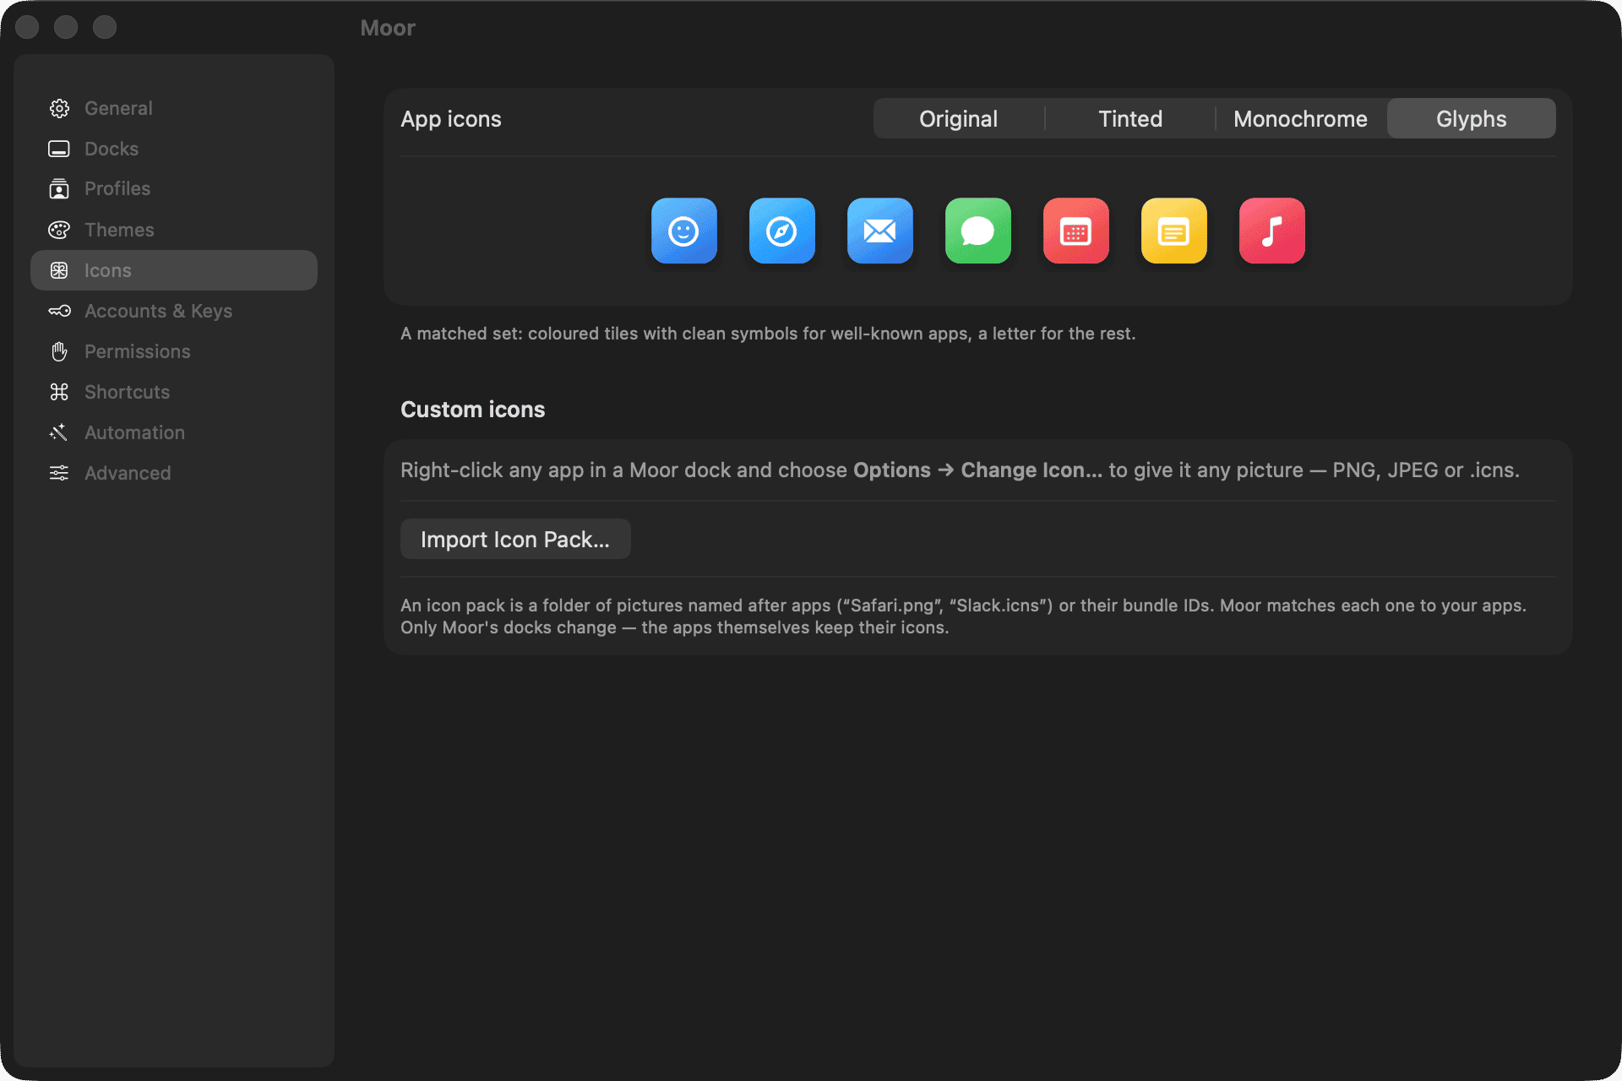
Task: Open the Automation label in sidebar
Action: [x=134, y=432]
